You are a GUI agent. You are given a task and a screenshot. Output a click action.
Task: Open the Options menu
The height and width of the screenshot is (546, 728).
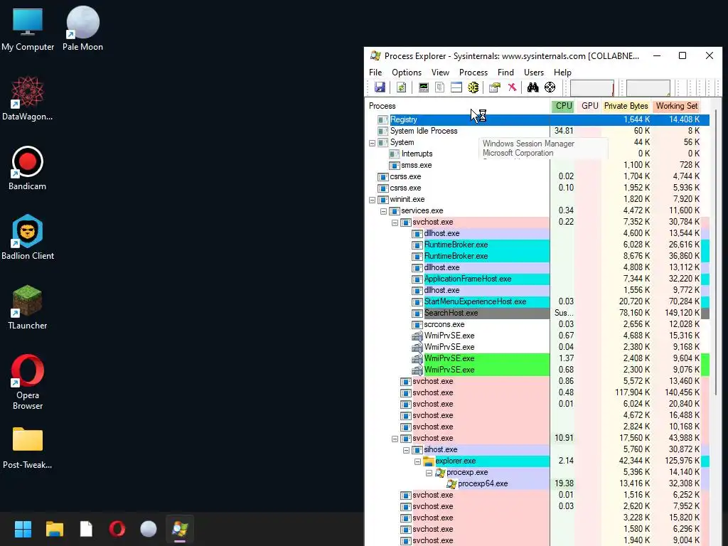coord(407,73)
